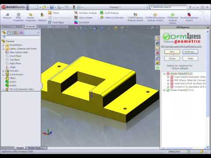Select the Model tab at bottom
The height and width of the screenshot is (158, 211).
click(x=20, y=148)
